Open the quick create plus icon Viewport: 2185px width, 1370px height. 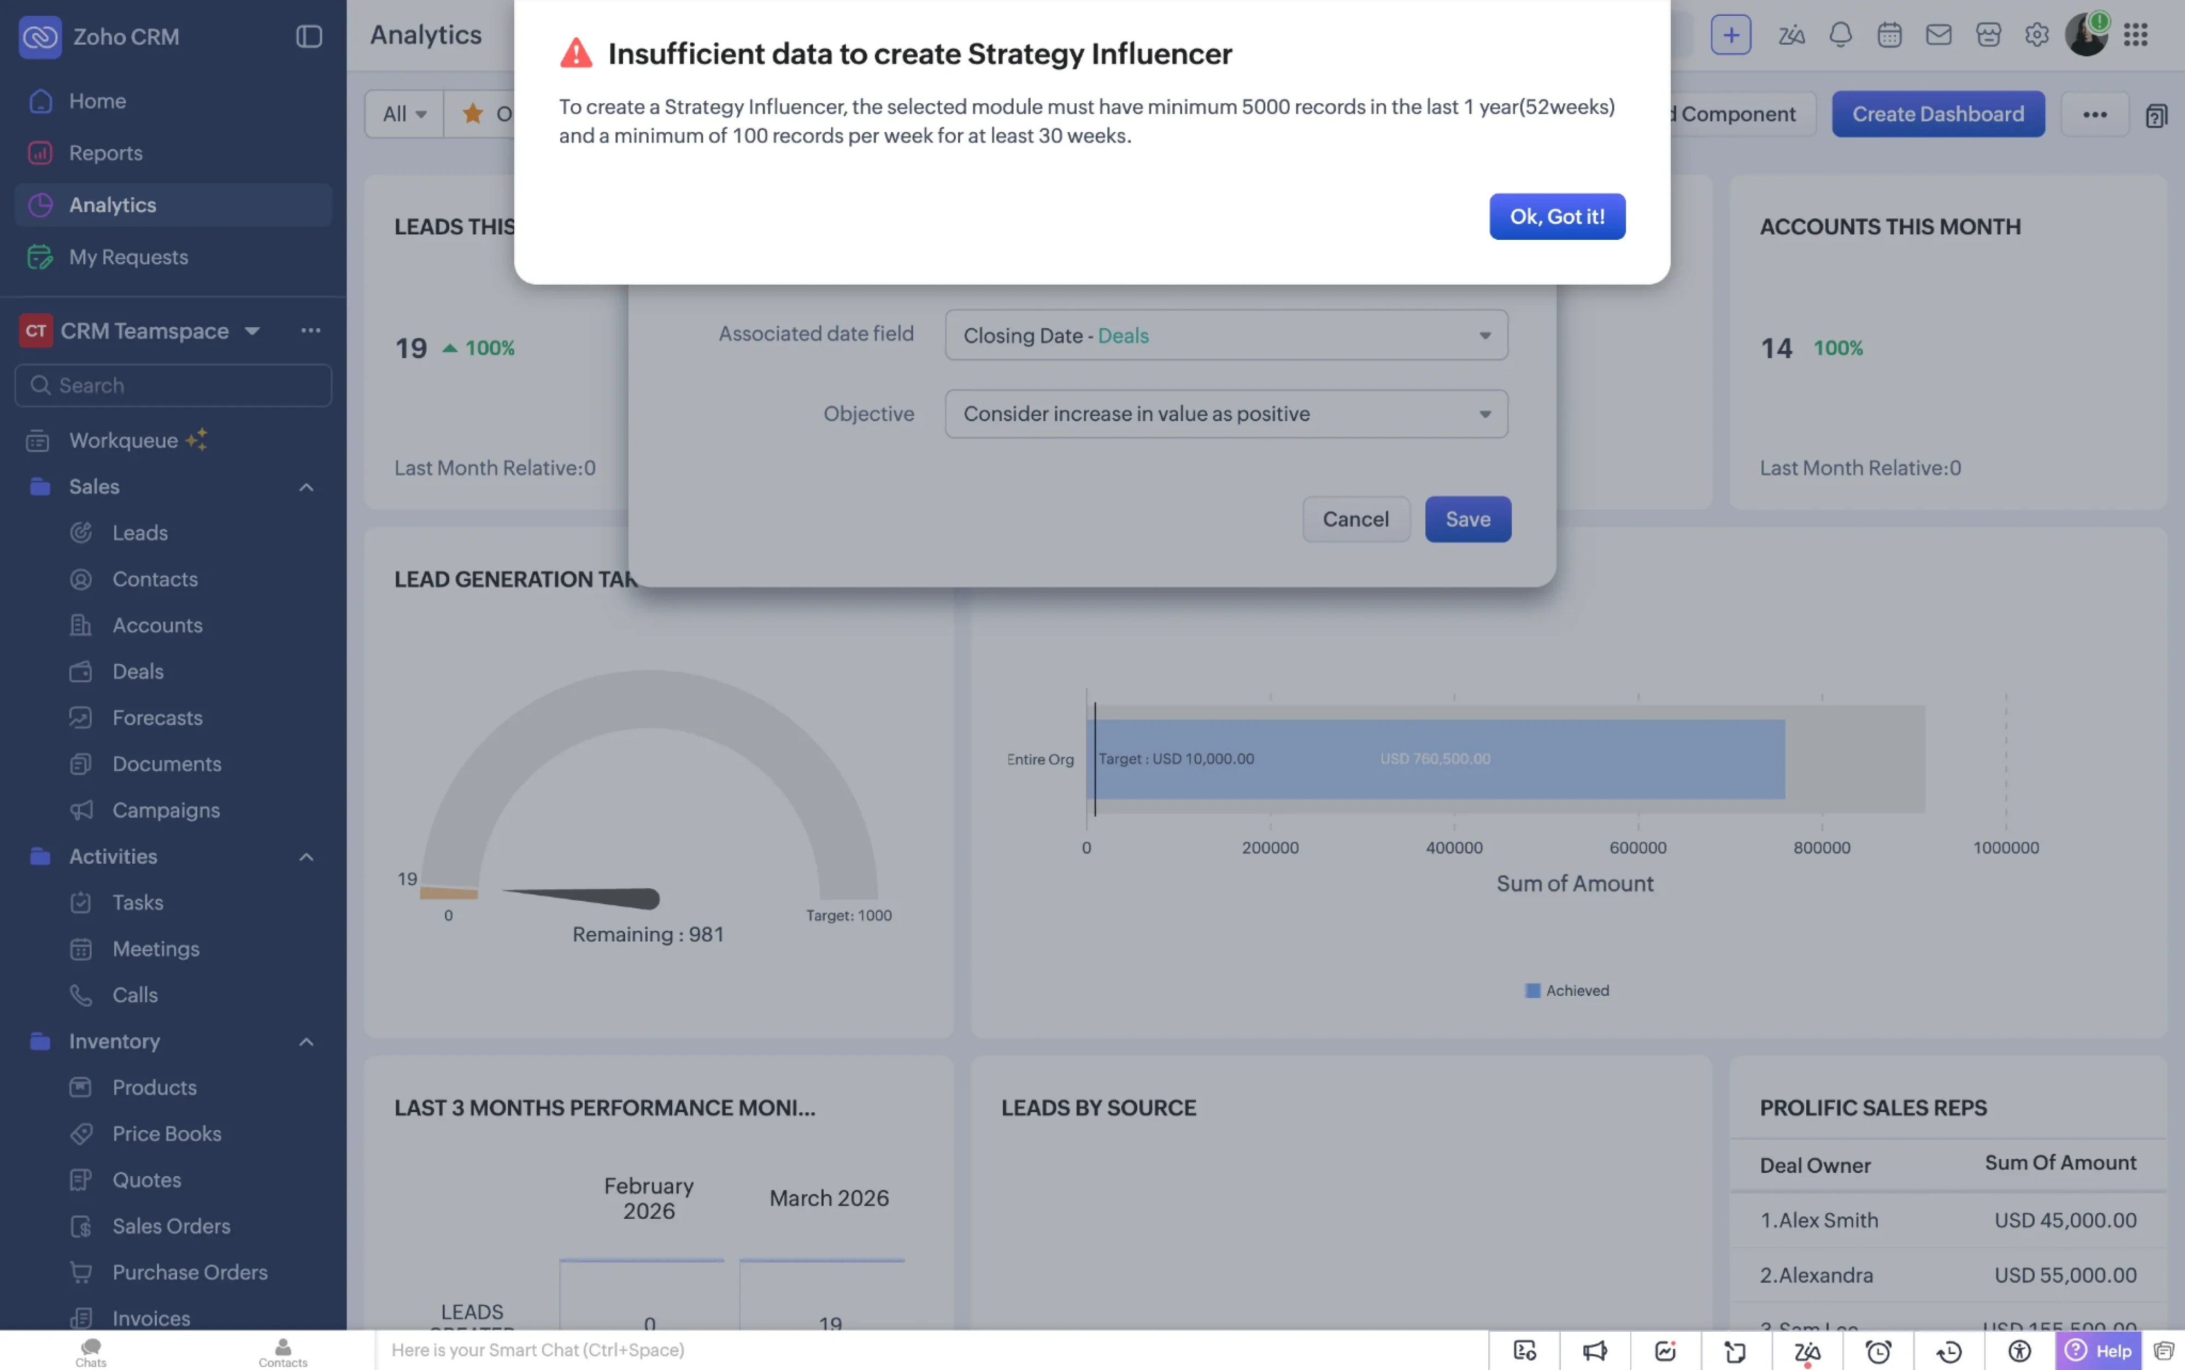[1730, 36]
